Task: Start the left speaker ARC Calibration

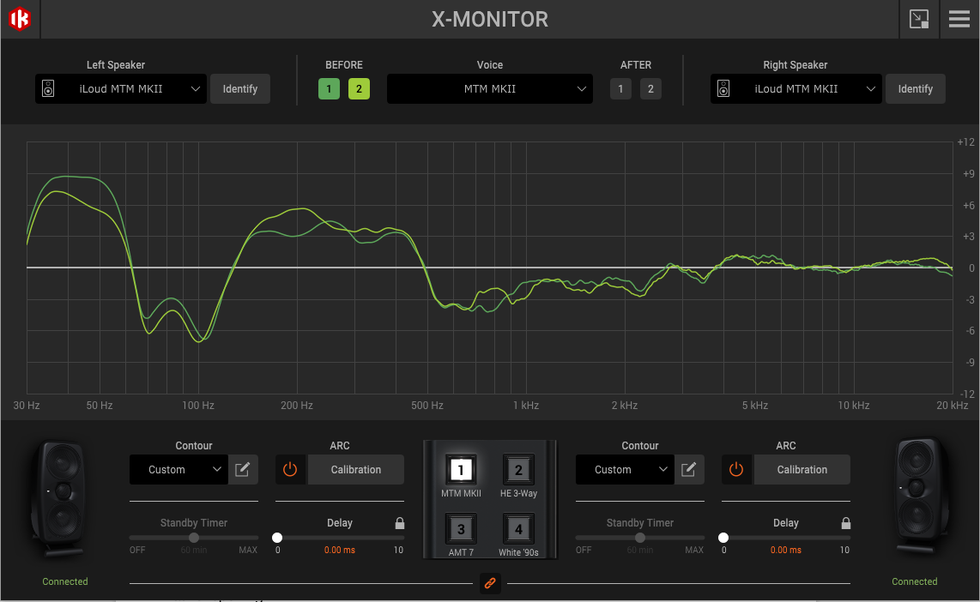Action: (355, 470)
